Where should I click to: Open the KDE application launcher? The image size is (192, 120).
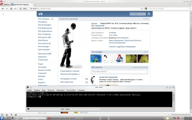[2, 118]
